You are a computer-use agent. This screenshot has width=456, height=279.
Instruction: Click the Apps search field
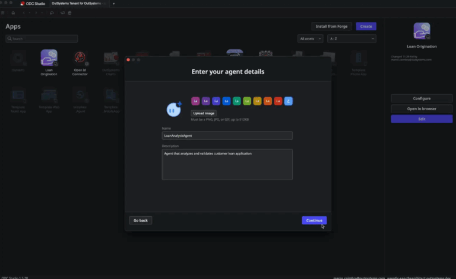(x=42, y=39)
